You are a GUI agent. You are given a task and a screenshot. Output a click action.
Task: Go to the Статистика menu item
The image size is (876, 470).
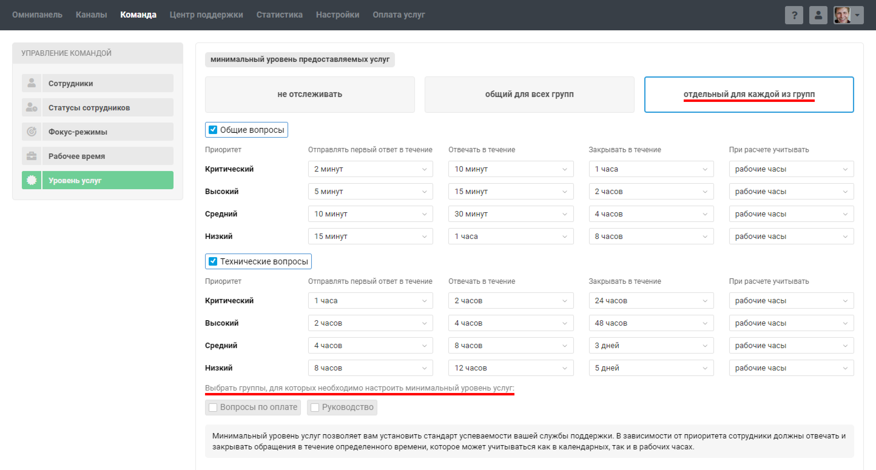pyautogui.click(x=279, y=15)
